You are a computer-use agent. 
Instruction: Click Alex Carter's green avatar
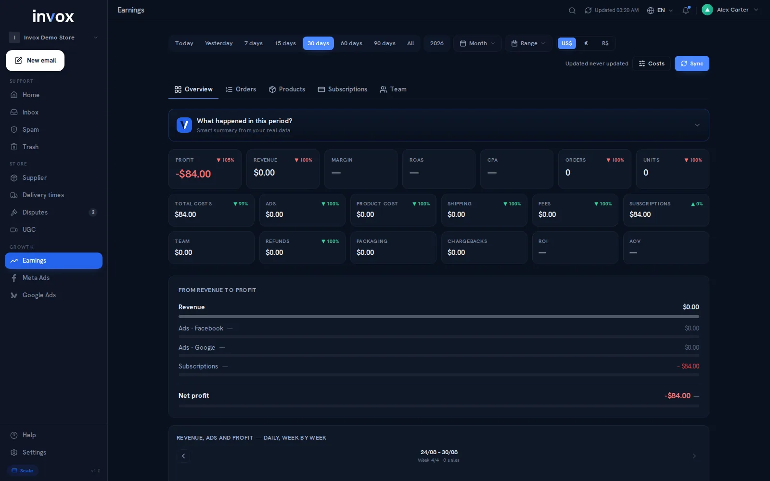pyautogui.click(x=707, y=10)
